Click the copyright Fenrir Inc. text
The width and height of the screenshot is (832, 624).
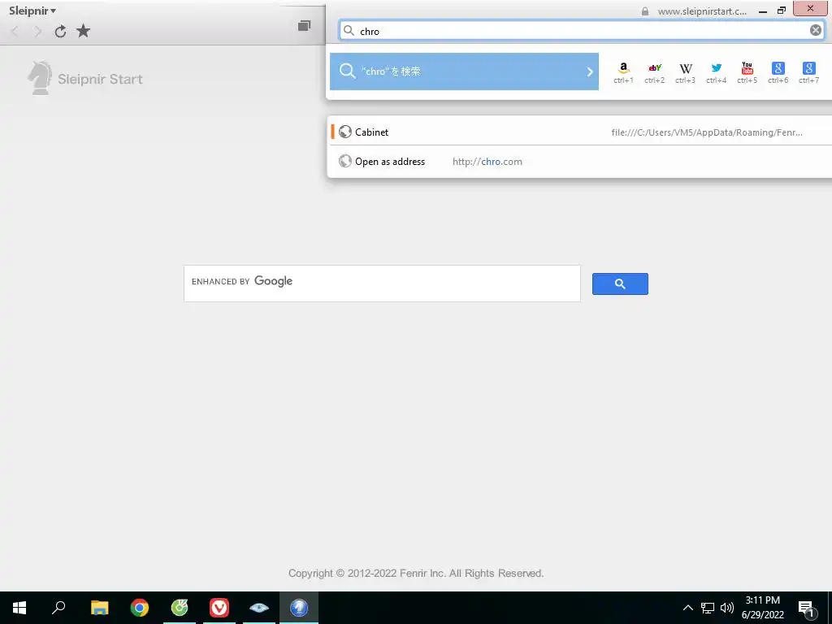(x=416, y=573)
